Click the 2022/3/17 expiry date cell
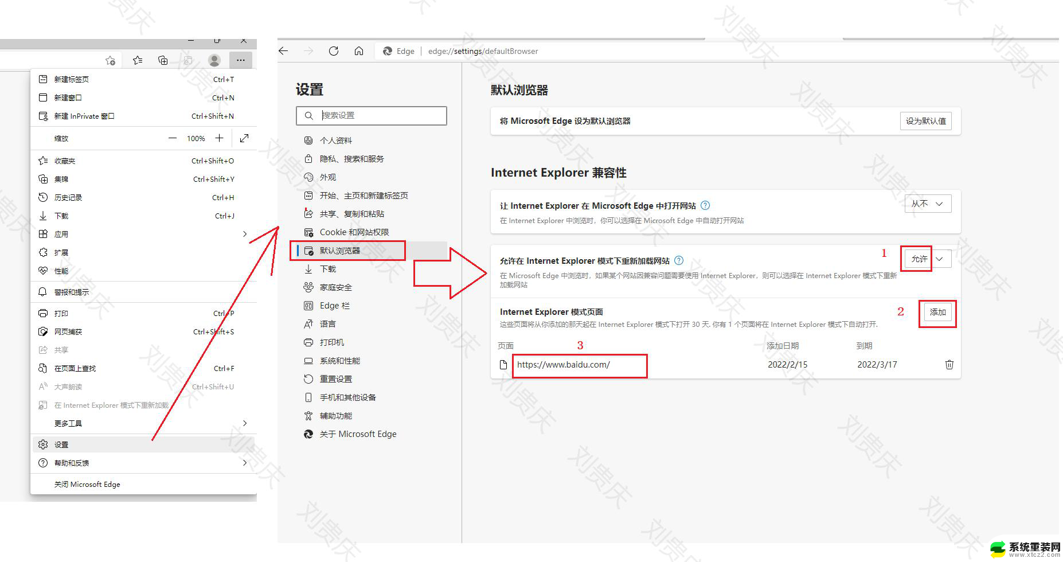This screenshot has height=562, width=1063. click(877, 365)
